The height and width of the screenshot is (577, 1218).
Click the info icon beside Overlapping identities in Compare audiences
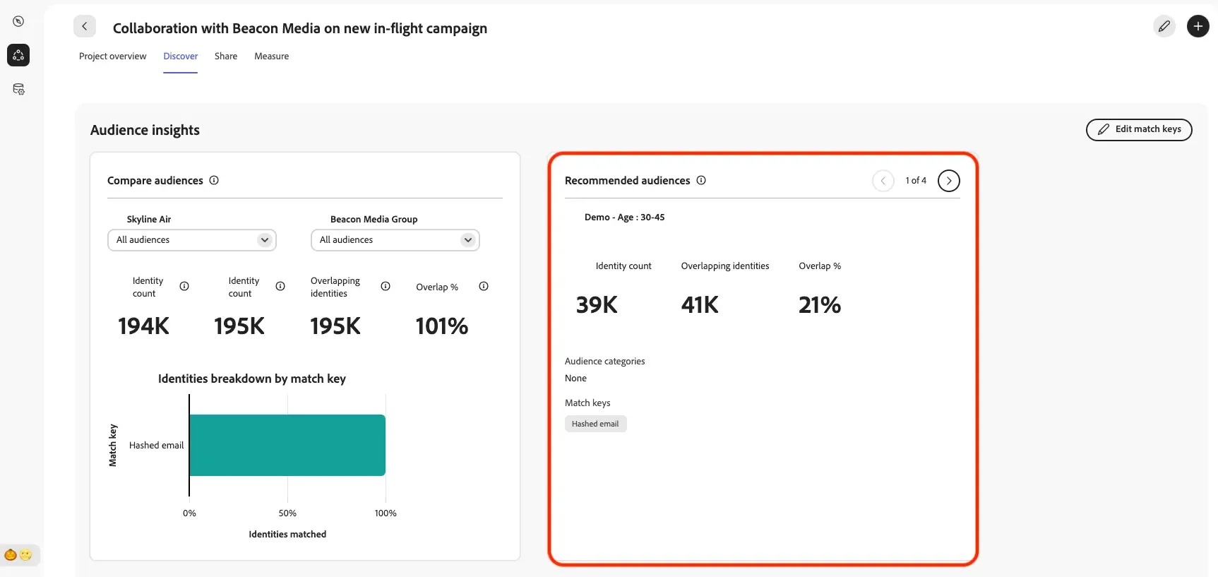coord(386,286)
